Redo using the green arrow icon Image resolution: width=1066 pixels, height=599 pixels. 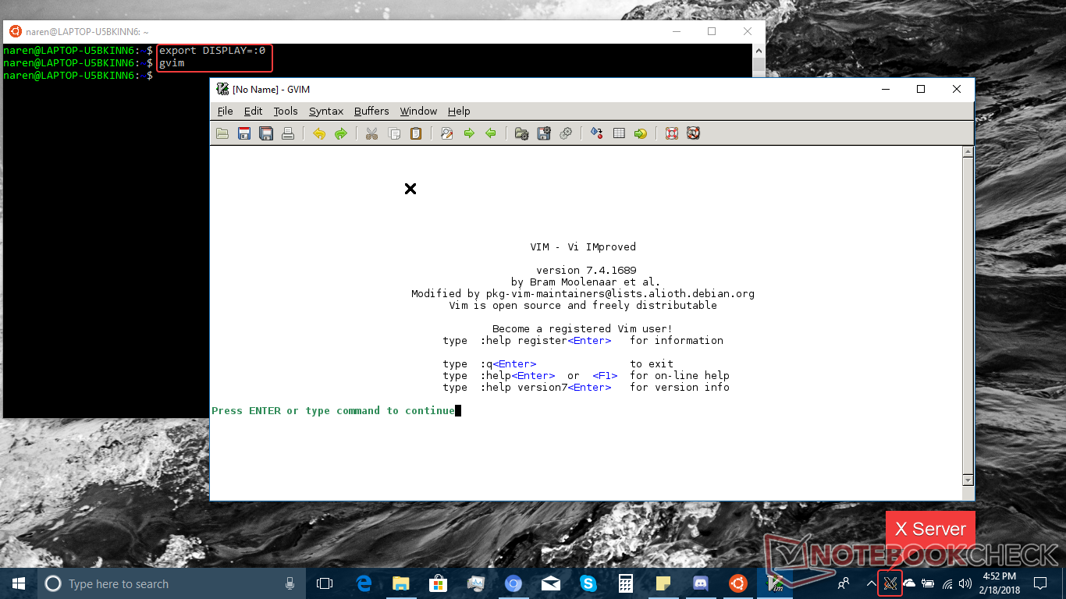[x=341, y=133]
